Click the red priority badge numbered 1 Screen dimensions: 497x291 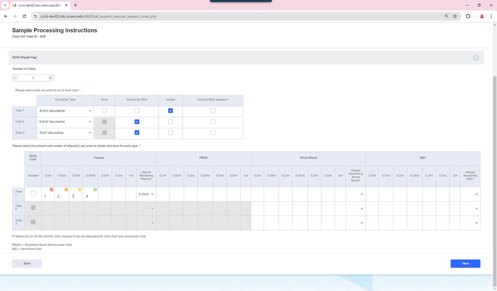coord(51,190)
